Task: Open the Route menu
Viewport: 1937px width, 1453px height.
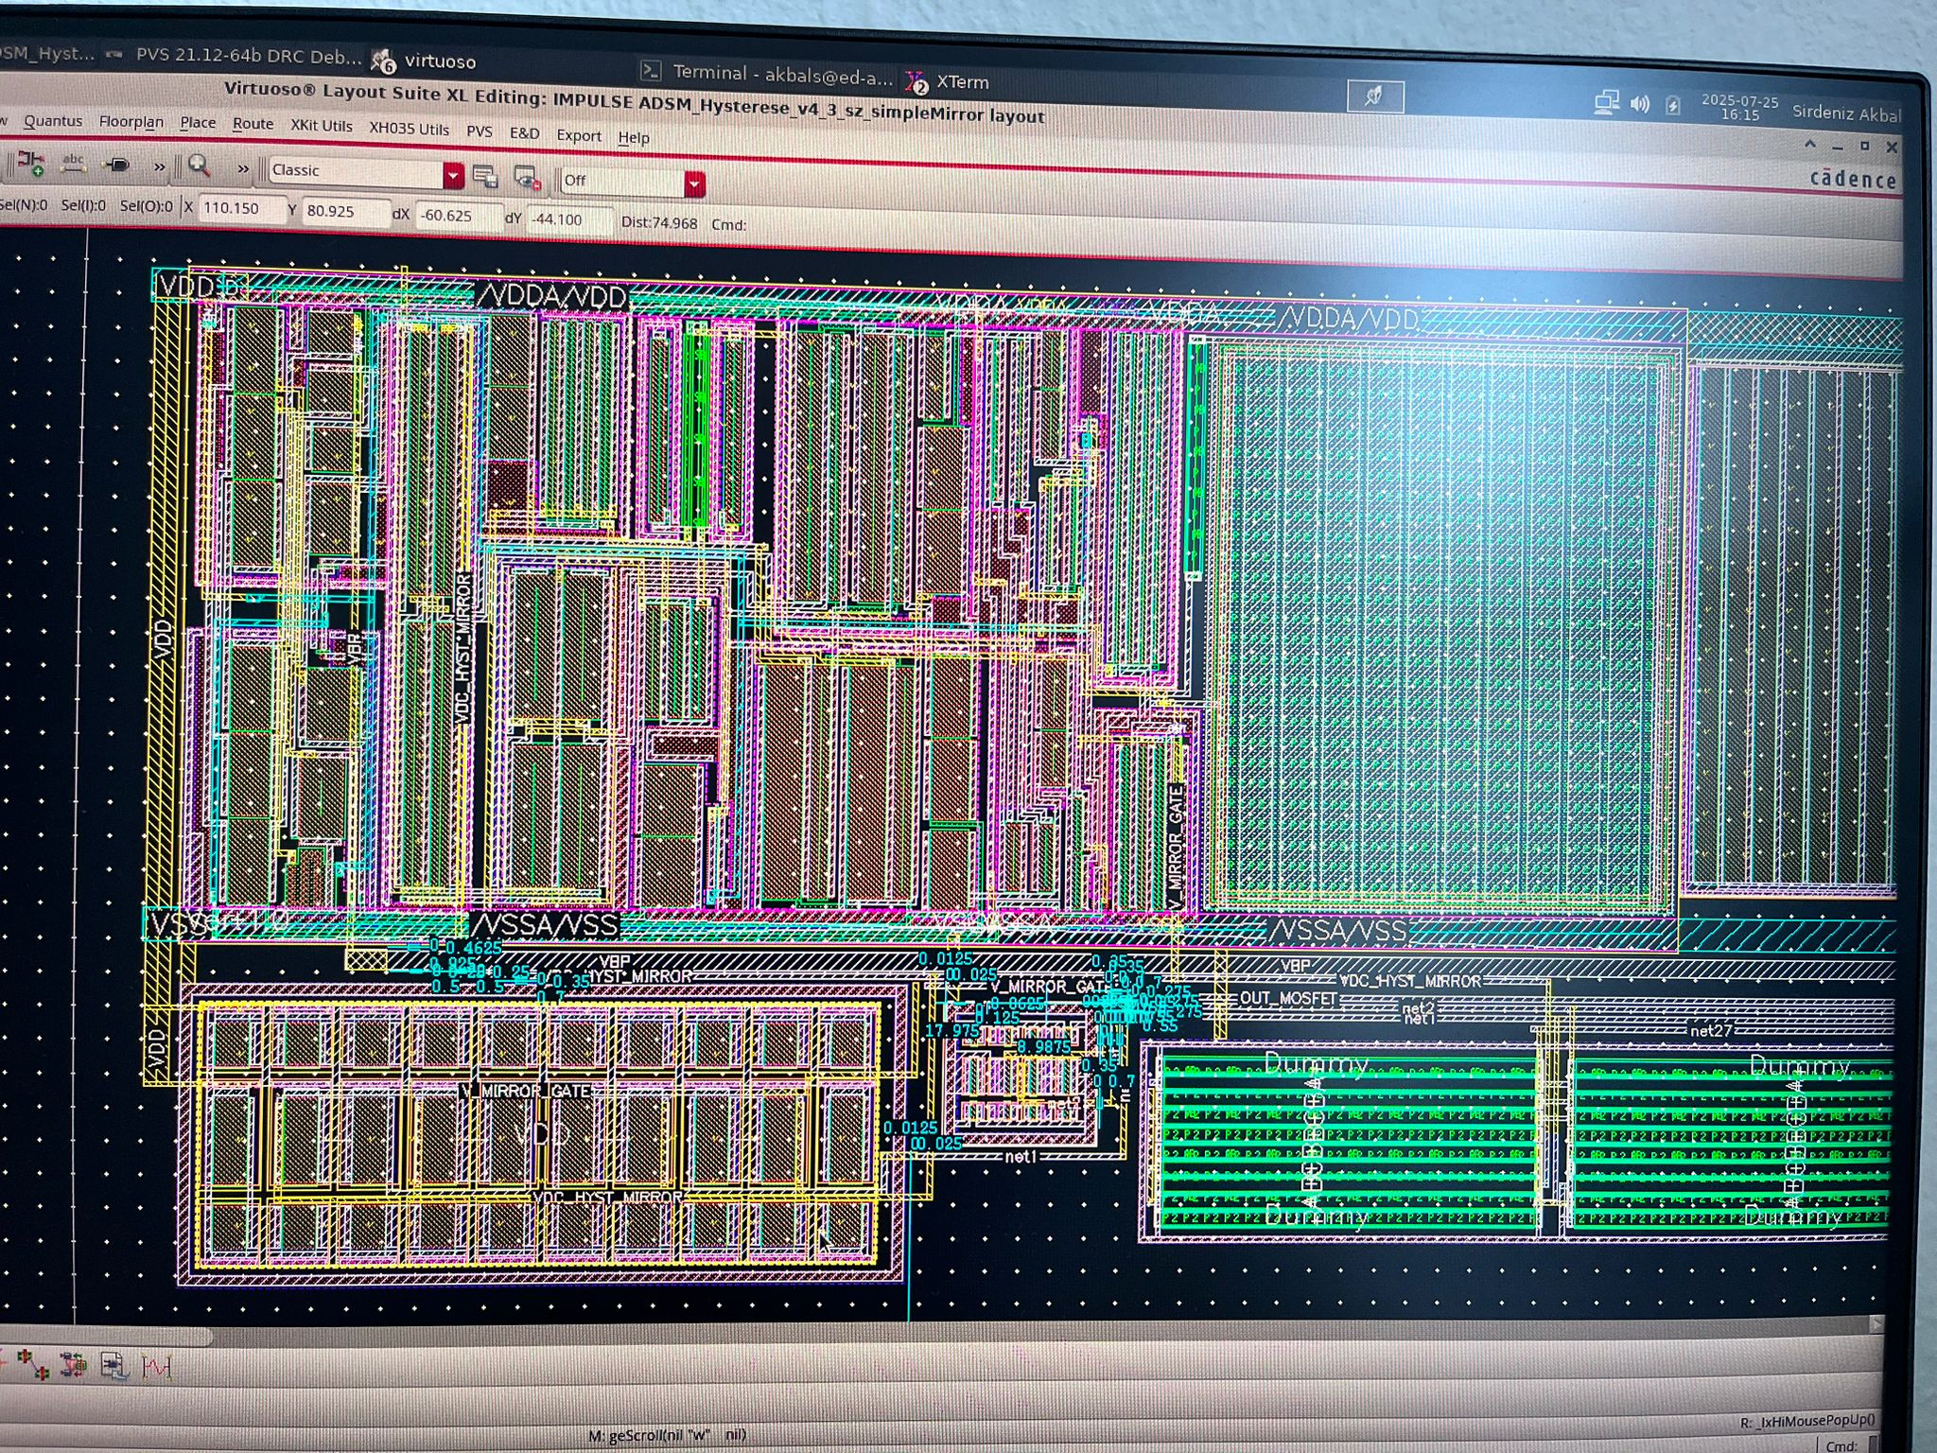Action: point(253,124)
